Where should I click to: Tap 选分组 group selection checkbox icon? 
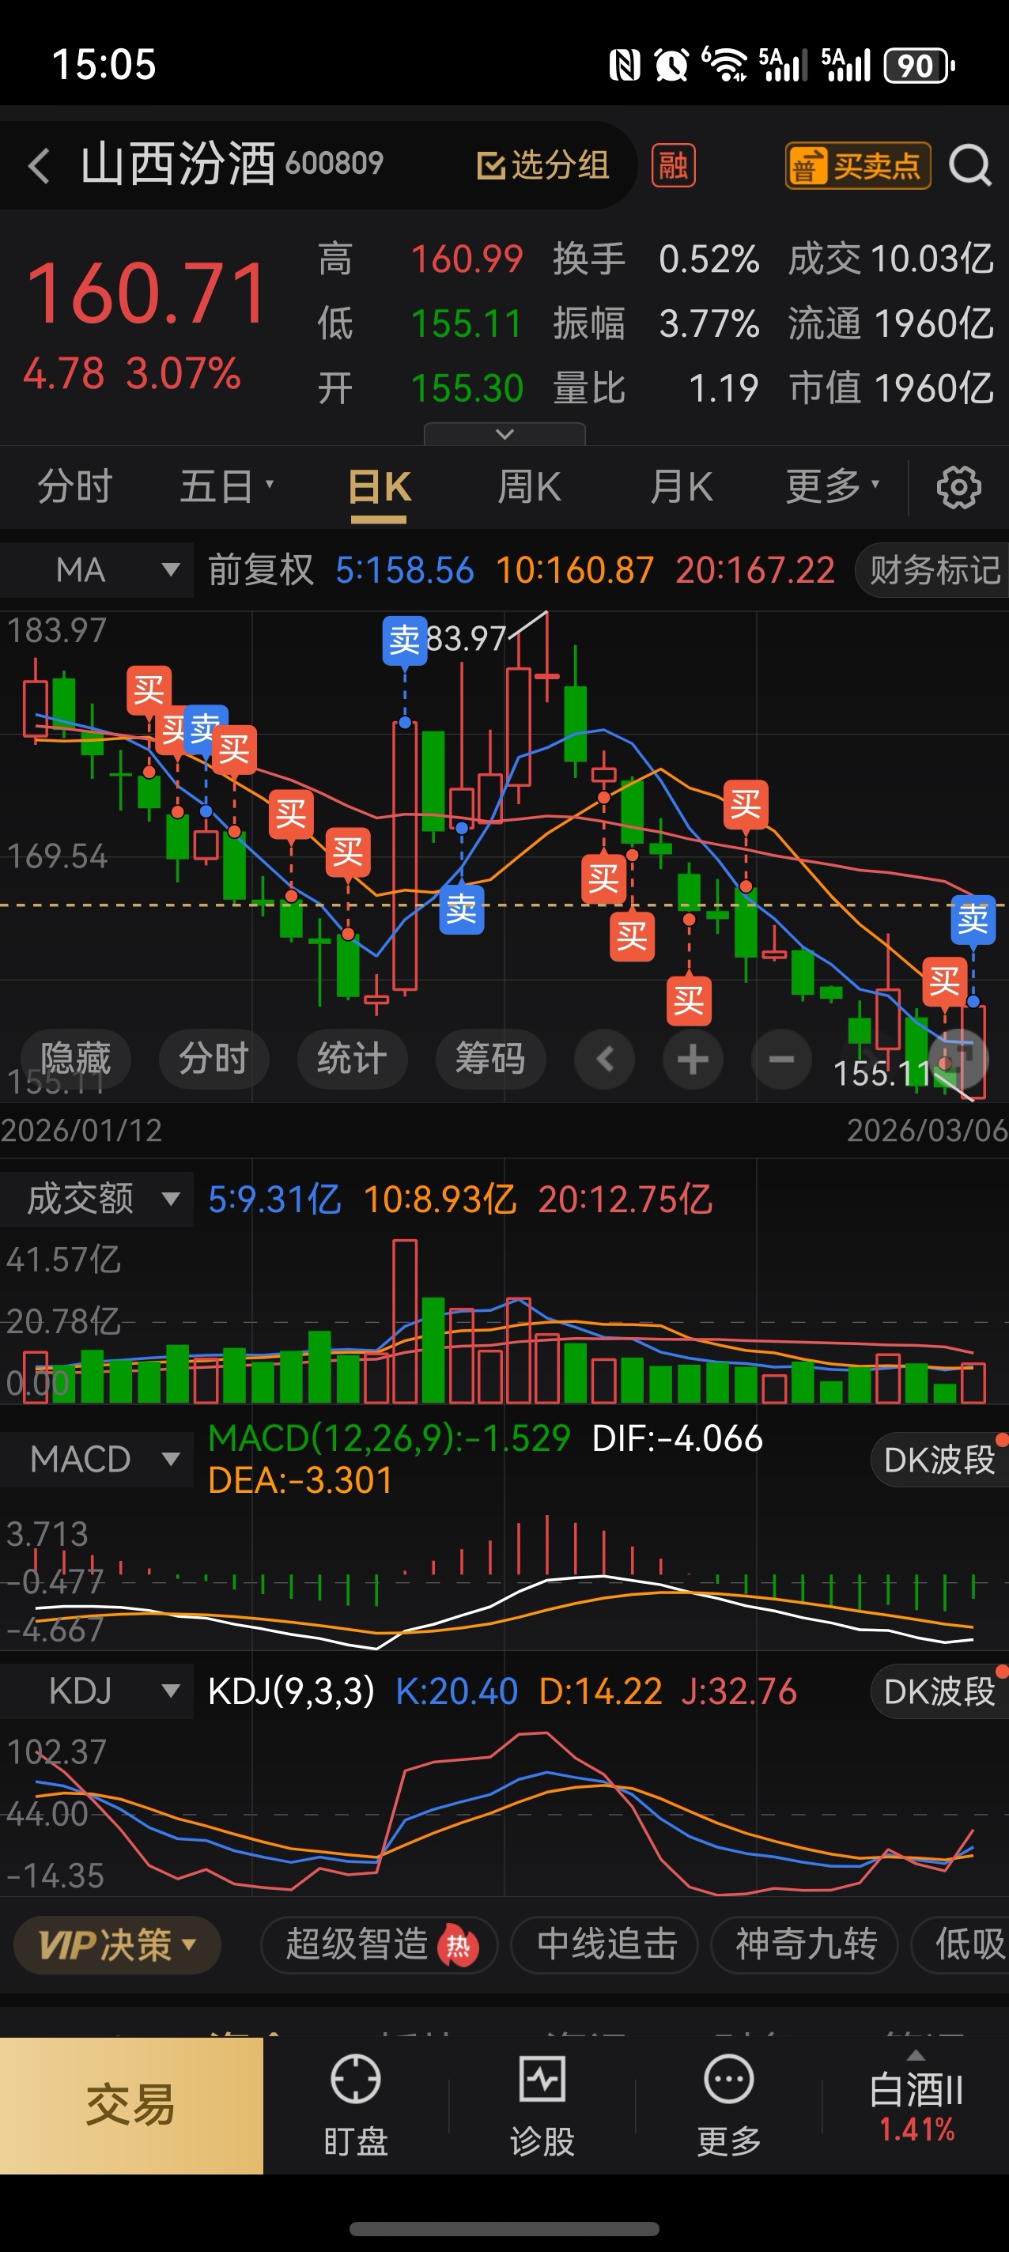coord(490,165)
